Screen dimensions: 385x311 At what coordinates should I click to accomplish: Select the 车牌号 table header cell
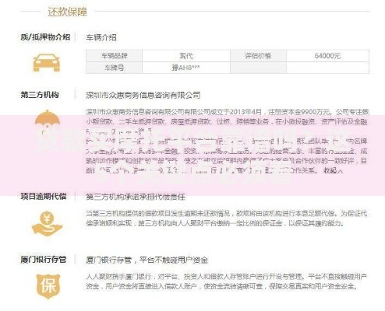(114, 68)
